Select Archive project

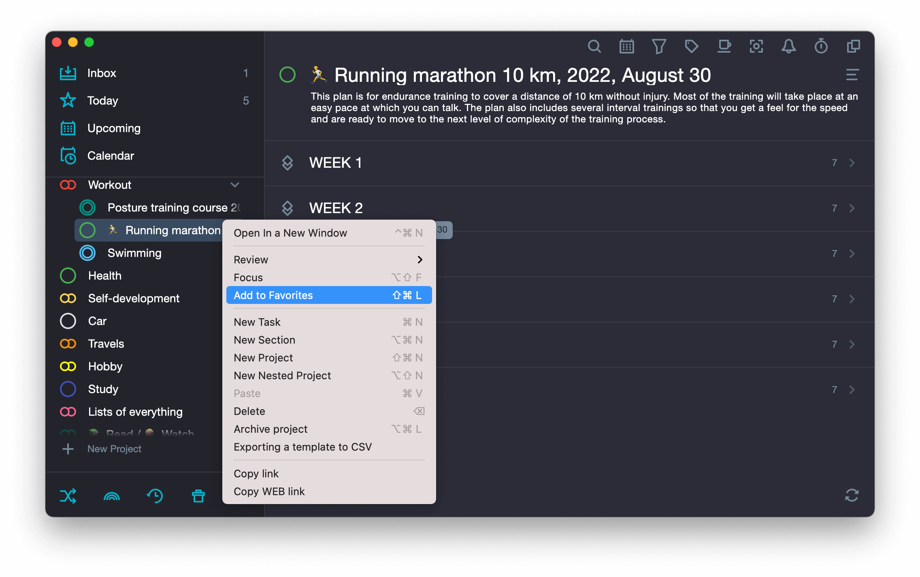(329, 429)
